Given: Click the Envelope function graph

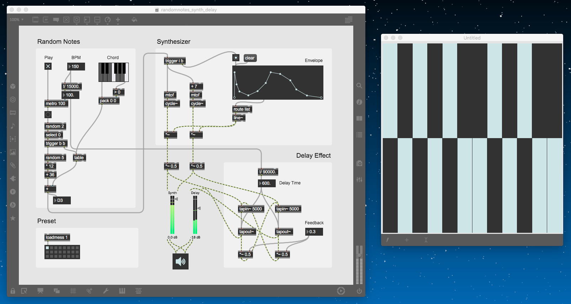Looking at the screenshot, I should (278, 83).
